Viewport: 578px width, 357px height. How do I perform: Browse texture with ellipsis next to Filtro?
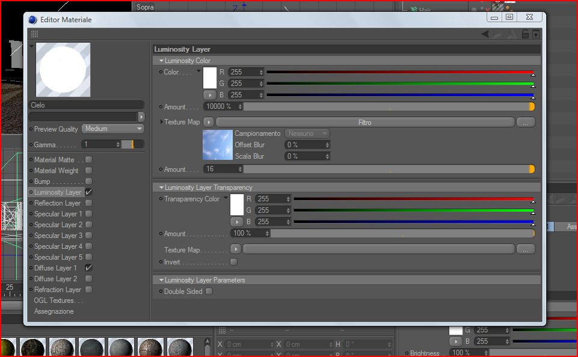pyautogui.click(x=525, y=123)
